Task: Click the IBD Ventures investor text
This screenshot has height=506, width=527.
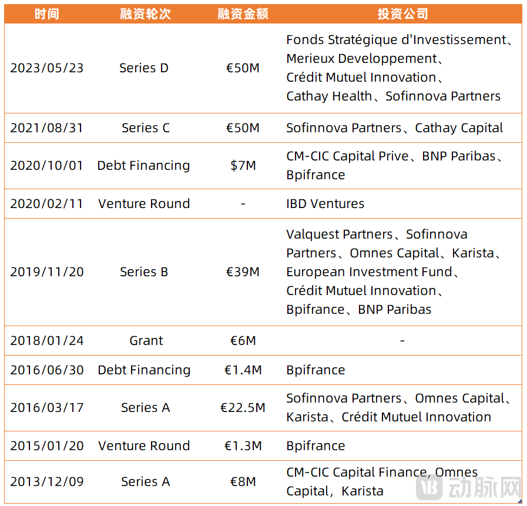Action: pyautogui.click(x=325, y=204)
